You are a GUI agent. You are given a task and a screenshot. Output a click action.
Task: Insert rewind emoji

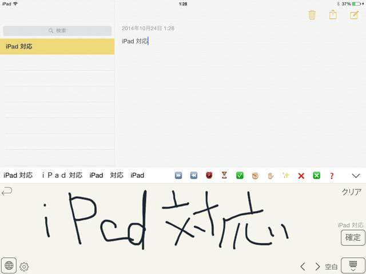tap(194, 175)
